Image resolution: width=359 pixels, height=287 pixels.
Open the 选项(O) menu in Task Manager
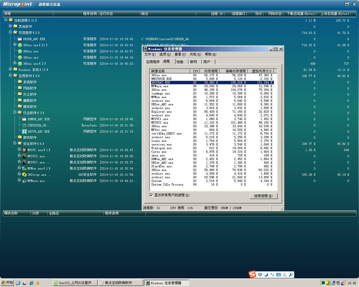[165, 54]
